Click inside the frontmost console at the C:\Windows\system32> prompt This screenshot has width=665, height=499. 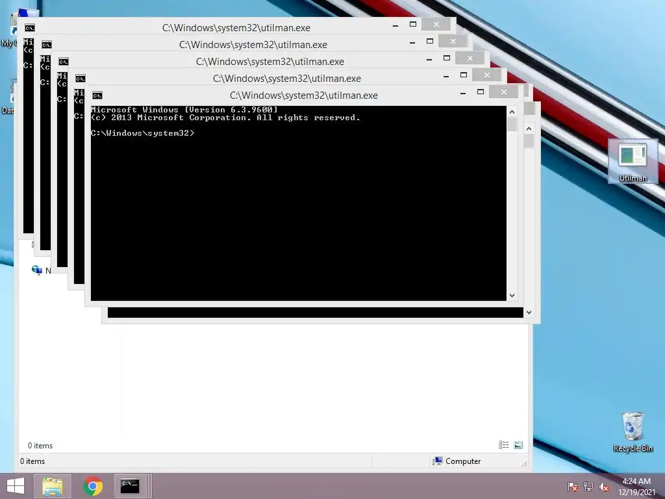point(142,133)
